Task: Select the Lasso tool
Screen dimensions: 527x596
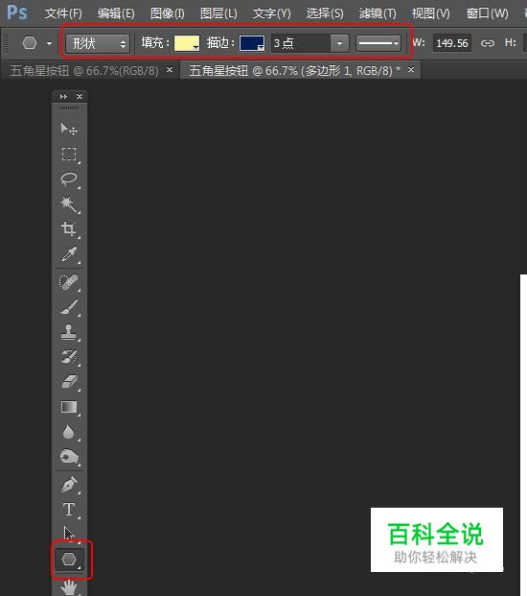Action: 69,179
